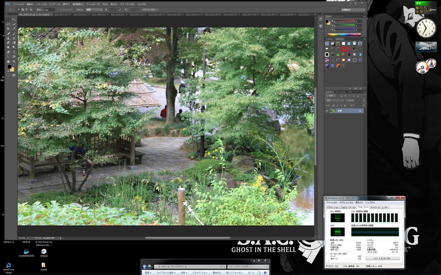Toggle the lock position button in Layers
Screen dimensions: 441x275
tap(341, 106)
